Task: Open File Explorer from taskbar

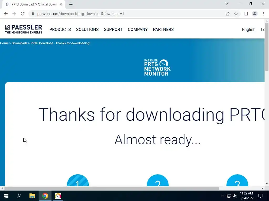Action: (32, 196)
